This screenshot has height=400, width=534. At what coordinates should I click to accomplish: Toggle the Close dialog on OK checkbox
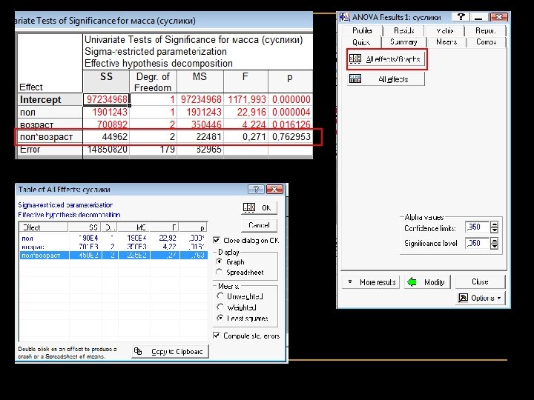pos(217,240)
